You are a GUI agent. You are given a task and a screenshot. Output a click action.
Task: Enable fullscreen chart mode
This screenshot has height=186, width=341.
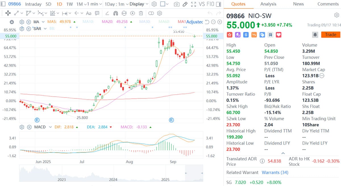coord(194,4)
